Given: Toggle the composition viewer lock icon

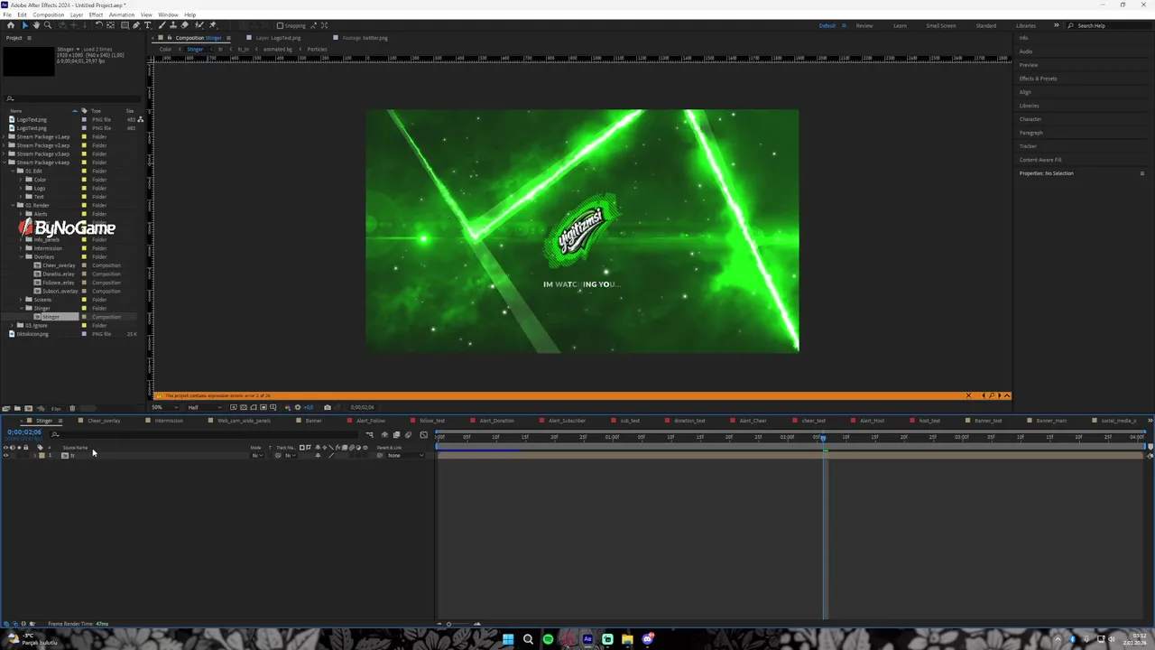Looking at the screenshot, I should click(x=170, y=38).
